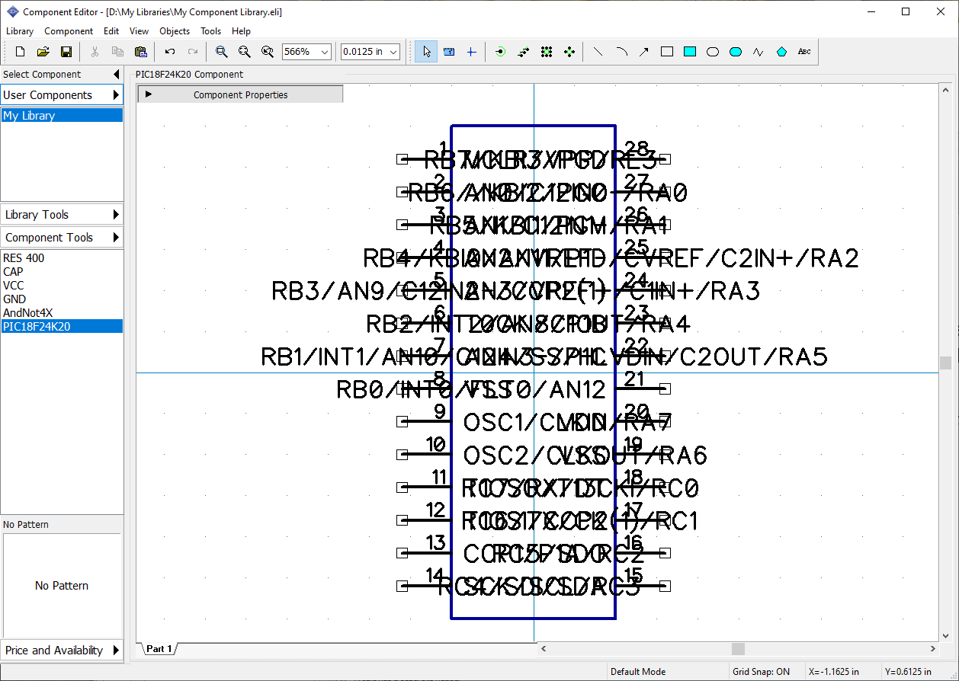Click Default Mode in the status bar
Viewport: 959px width, 681px height.
638,671
